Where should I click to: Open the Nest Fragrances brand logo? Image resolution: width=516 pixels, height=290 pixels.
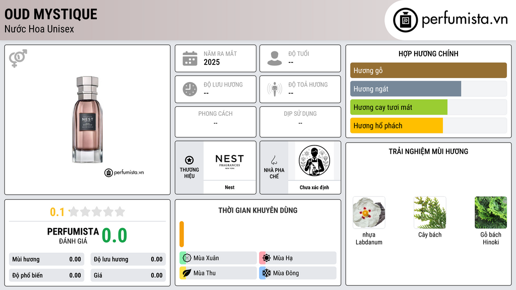(x=230, y=161)
